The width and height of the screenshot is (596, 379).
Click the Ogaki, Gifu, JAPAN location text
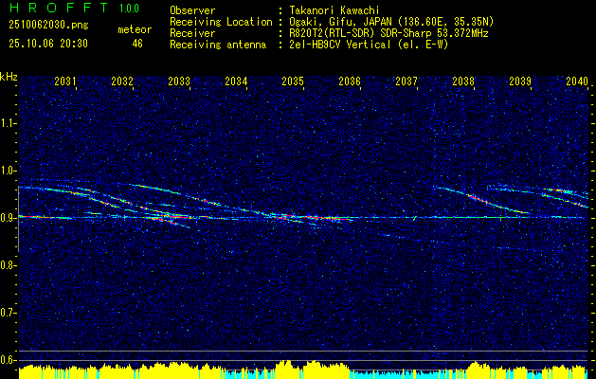pos(390,22)
